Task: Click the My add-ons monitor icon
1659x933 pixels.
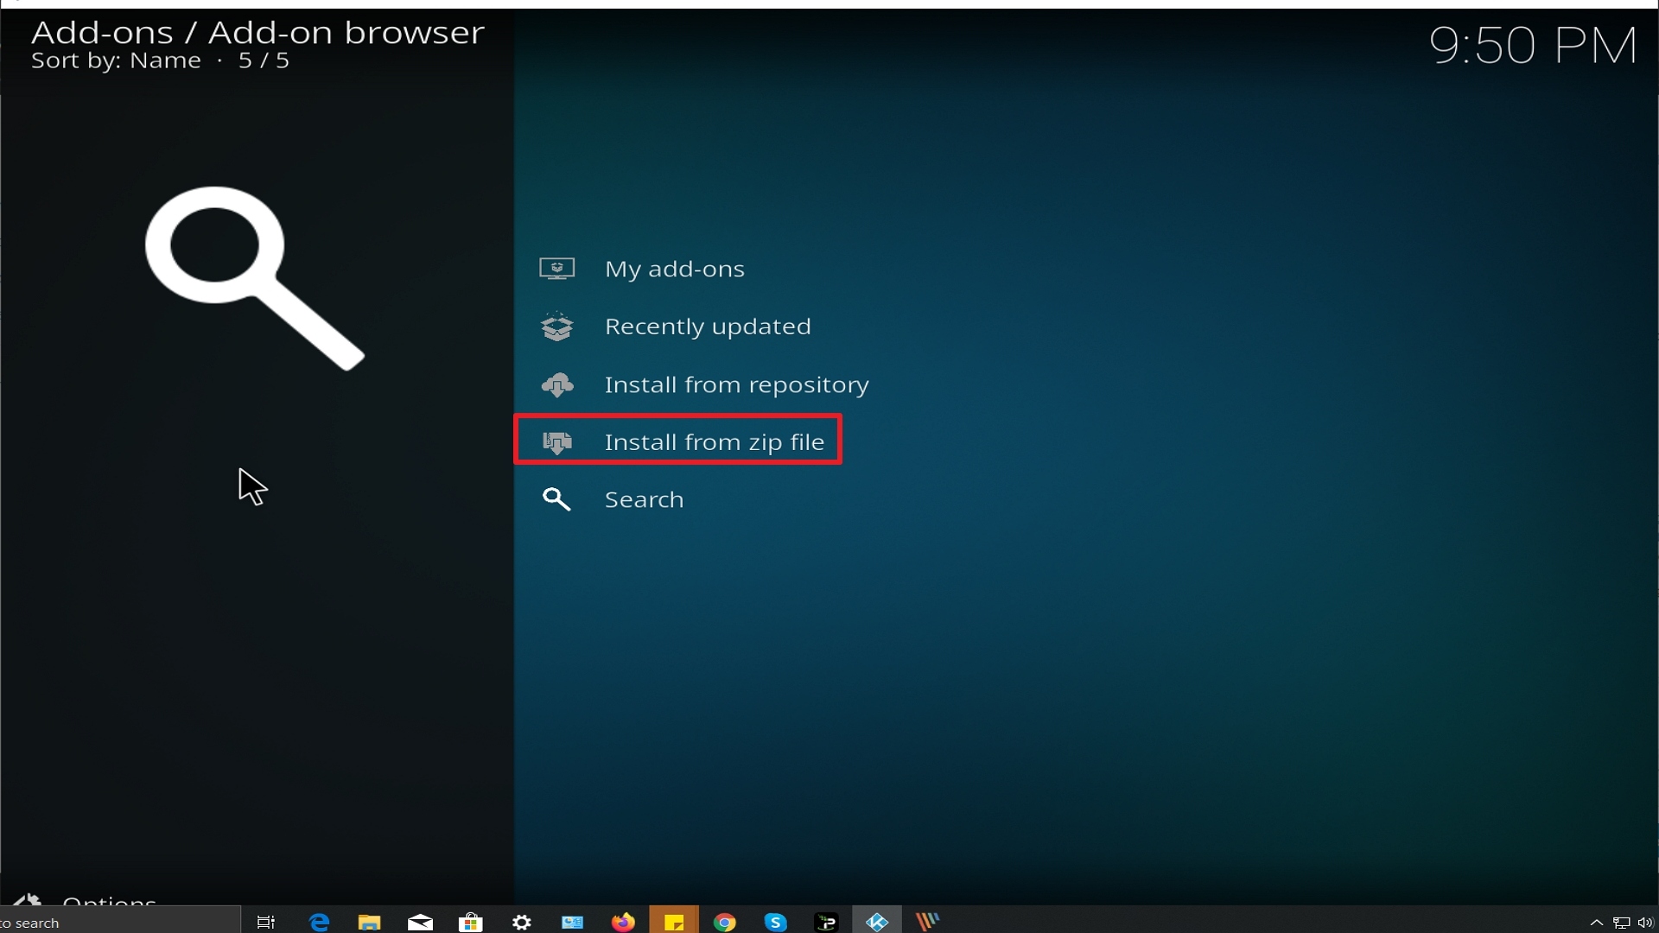Action: pos(557,269)
